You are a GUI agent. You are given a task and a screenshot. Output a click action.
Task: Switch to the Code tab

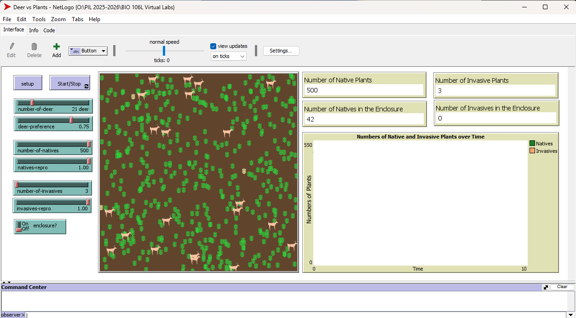coord(49,30)
